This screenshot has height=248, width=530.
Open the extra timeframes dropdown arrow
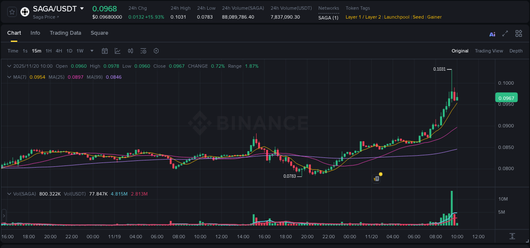pos(91,51)
